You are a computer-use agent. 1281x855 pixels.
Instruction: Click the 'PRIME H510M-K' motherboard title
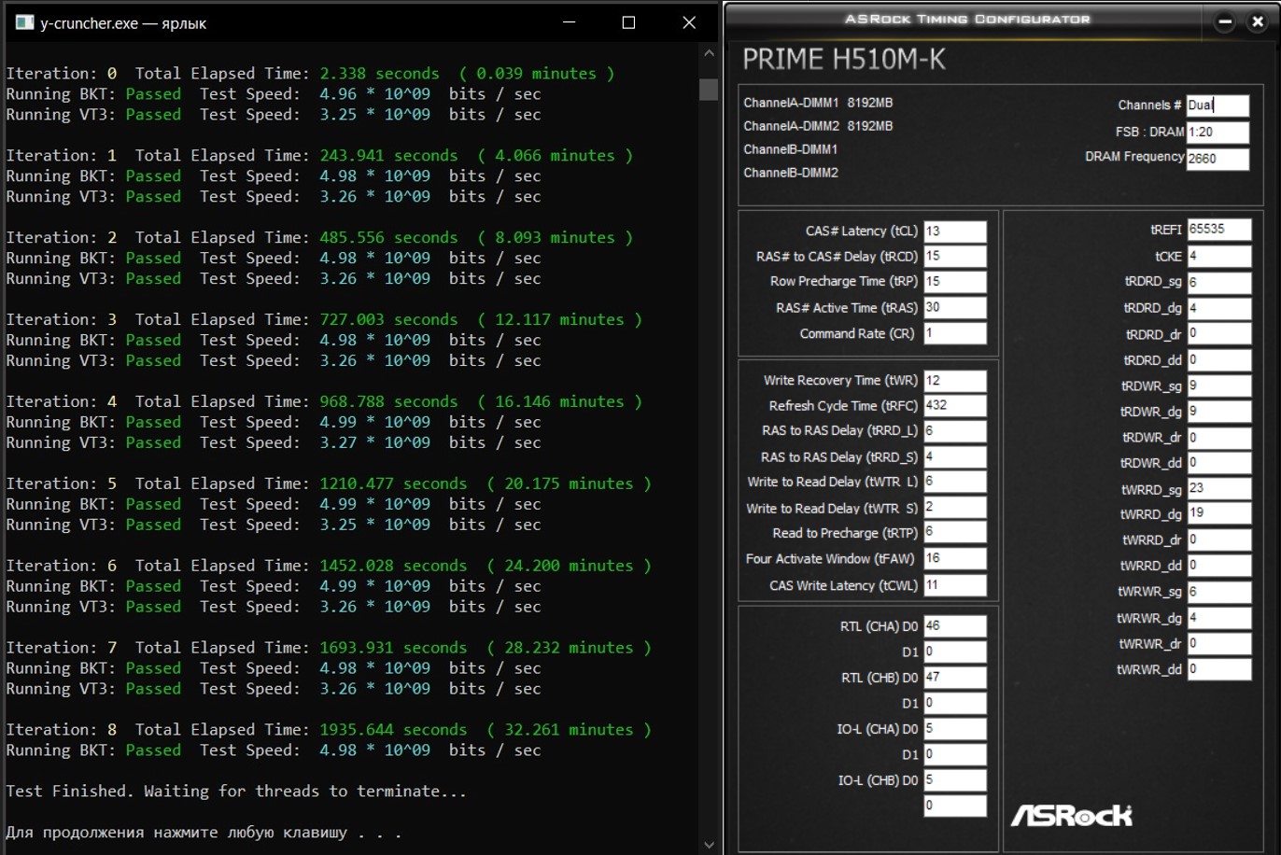[x=844, y=60]
